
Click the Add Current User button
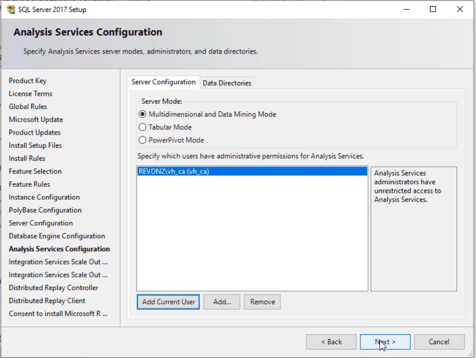(168, 302)
